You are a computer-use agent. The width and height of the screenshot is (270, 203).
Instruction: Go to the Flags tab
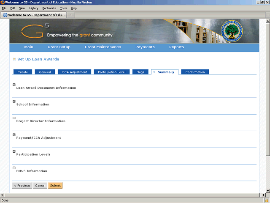pos(140,72)
